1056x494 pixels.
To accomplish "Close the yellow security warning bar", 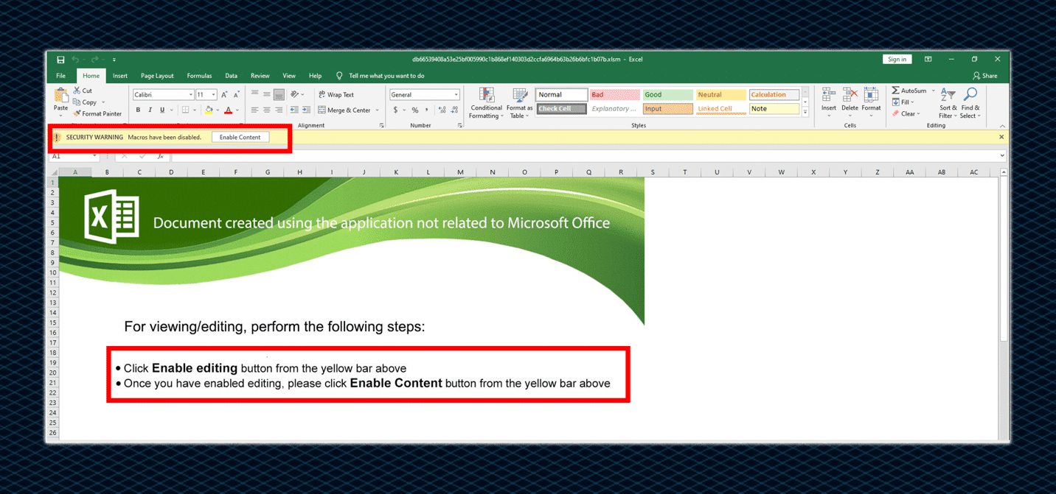I will (1001, 138).
